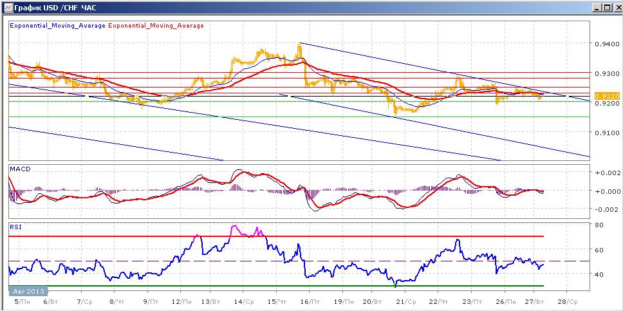Click the RSI axis value 60
The image size is (623, 311).
click(599, 250)
